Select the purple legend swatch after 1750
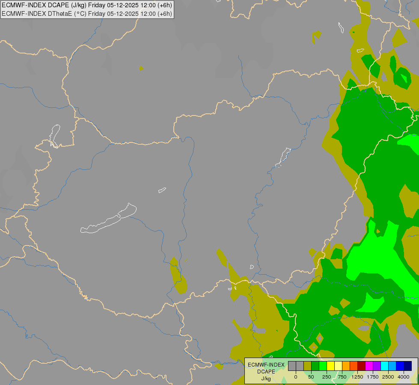This screenshot has width=419, height=385. (x=377, y=366)
